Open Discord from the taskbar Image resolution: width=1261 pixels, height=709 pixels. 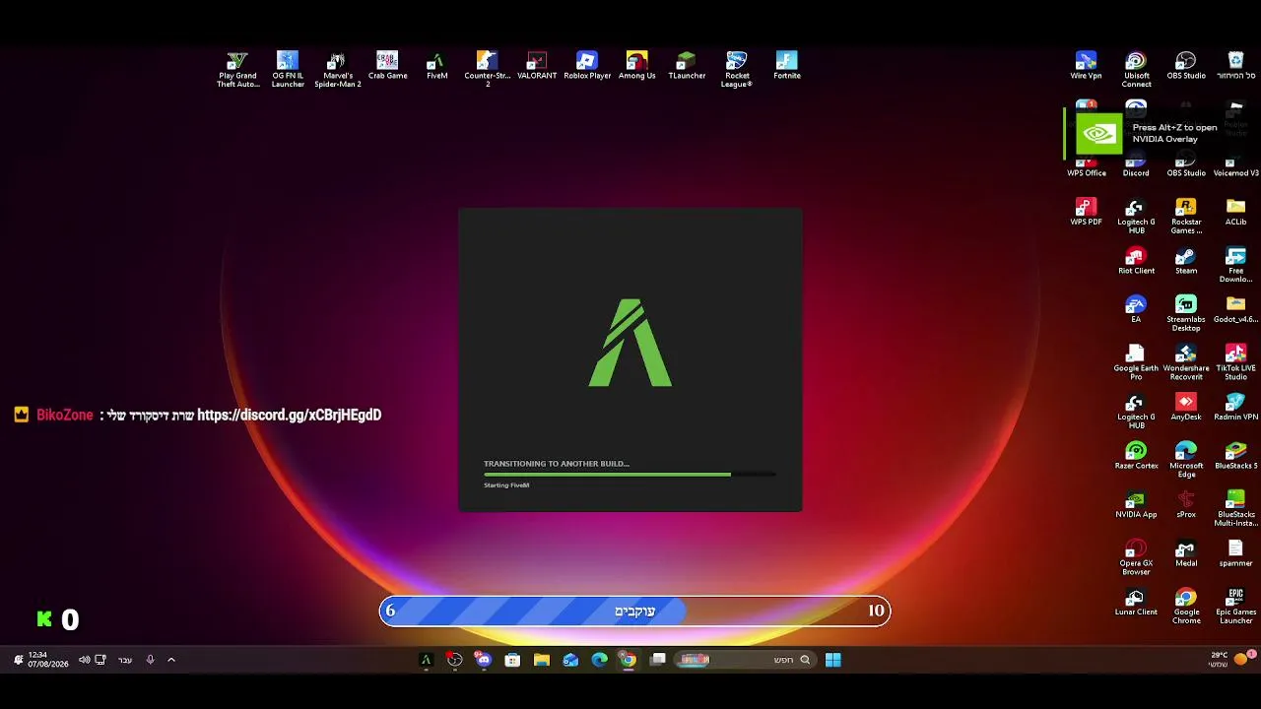(484, 660)
